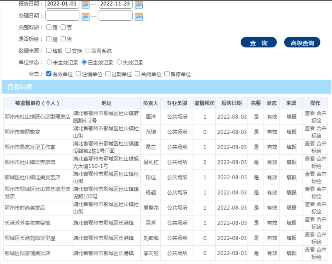
Task: Click 标绘 for 鄂州市美丽蜕变
Action: click(316, 135)
